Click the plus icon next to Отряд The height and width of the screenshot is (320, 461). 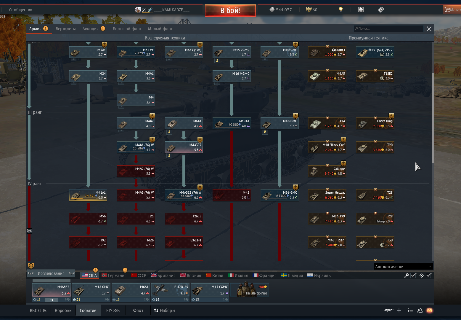click(x=399, y=311)
